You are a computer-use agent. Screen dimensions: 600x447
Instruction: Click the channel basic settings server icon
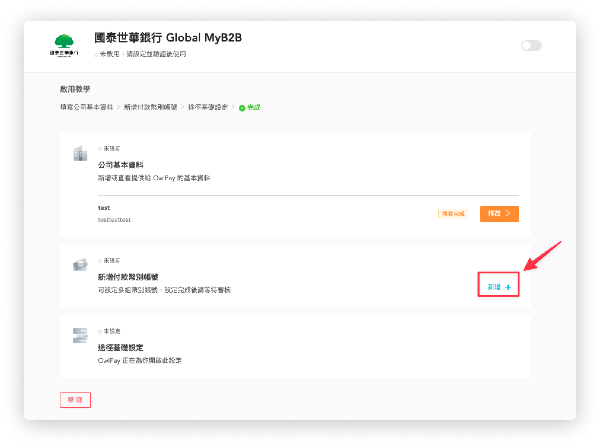[x=80, y=335]
